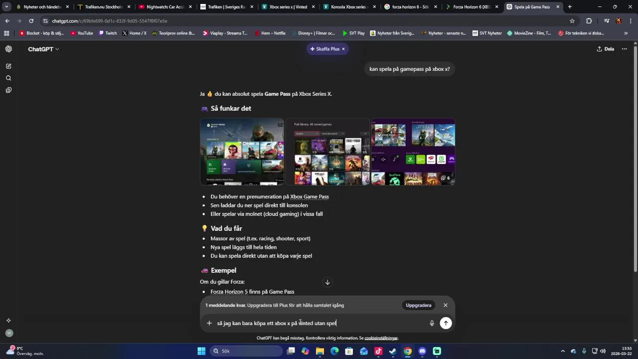Open the Twitch bookmark
638x359 pixels.
coord(108,33)
